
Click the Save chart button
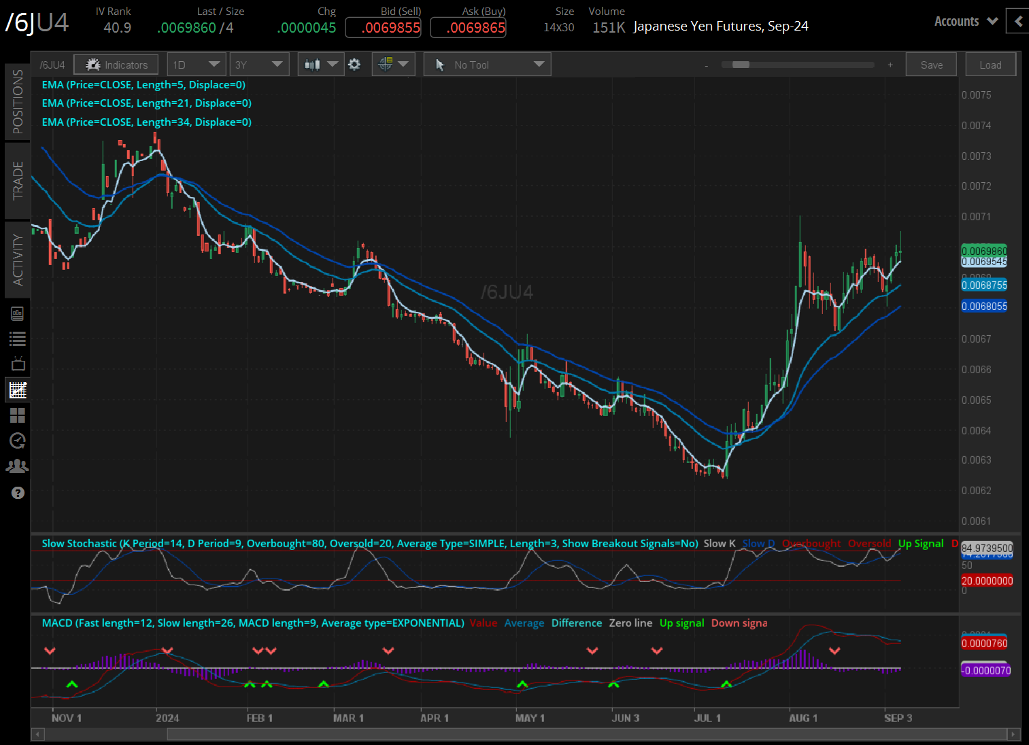(x=931, y=64)
